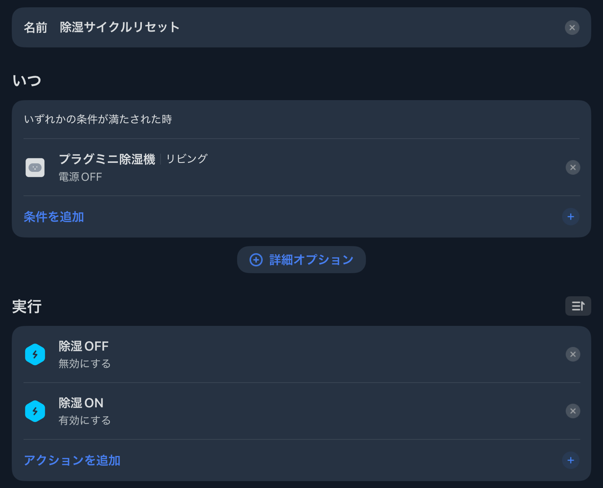Delete the 除湿 ON action
Screen dimensions: 603x488
point(573,411)
